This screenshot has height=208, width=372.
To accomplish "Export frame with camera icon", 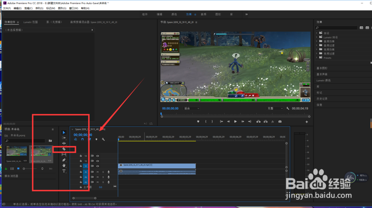I will click(280, 122).
